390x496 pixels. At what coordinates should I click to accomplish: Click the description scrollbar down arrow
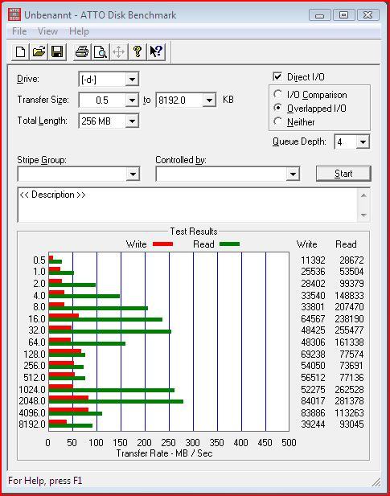[x=363, y=215]
